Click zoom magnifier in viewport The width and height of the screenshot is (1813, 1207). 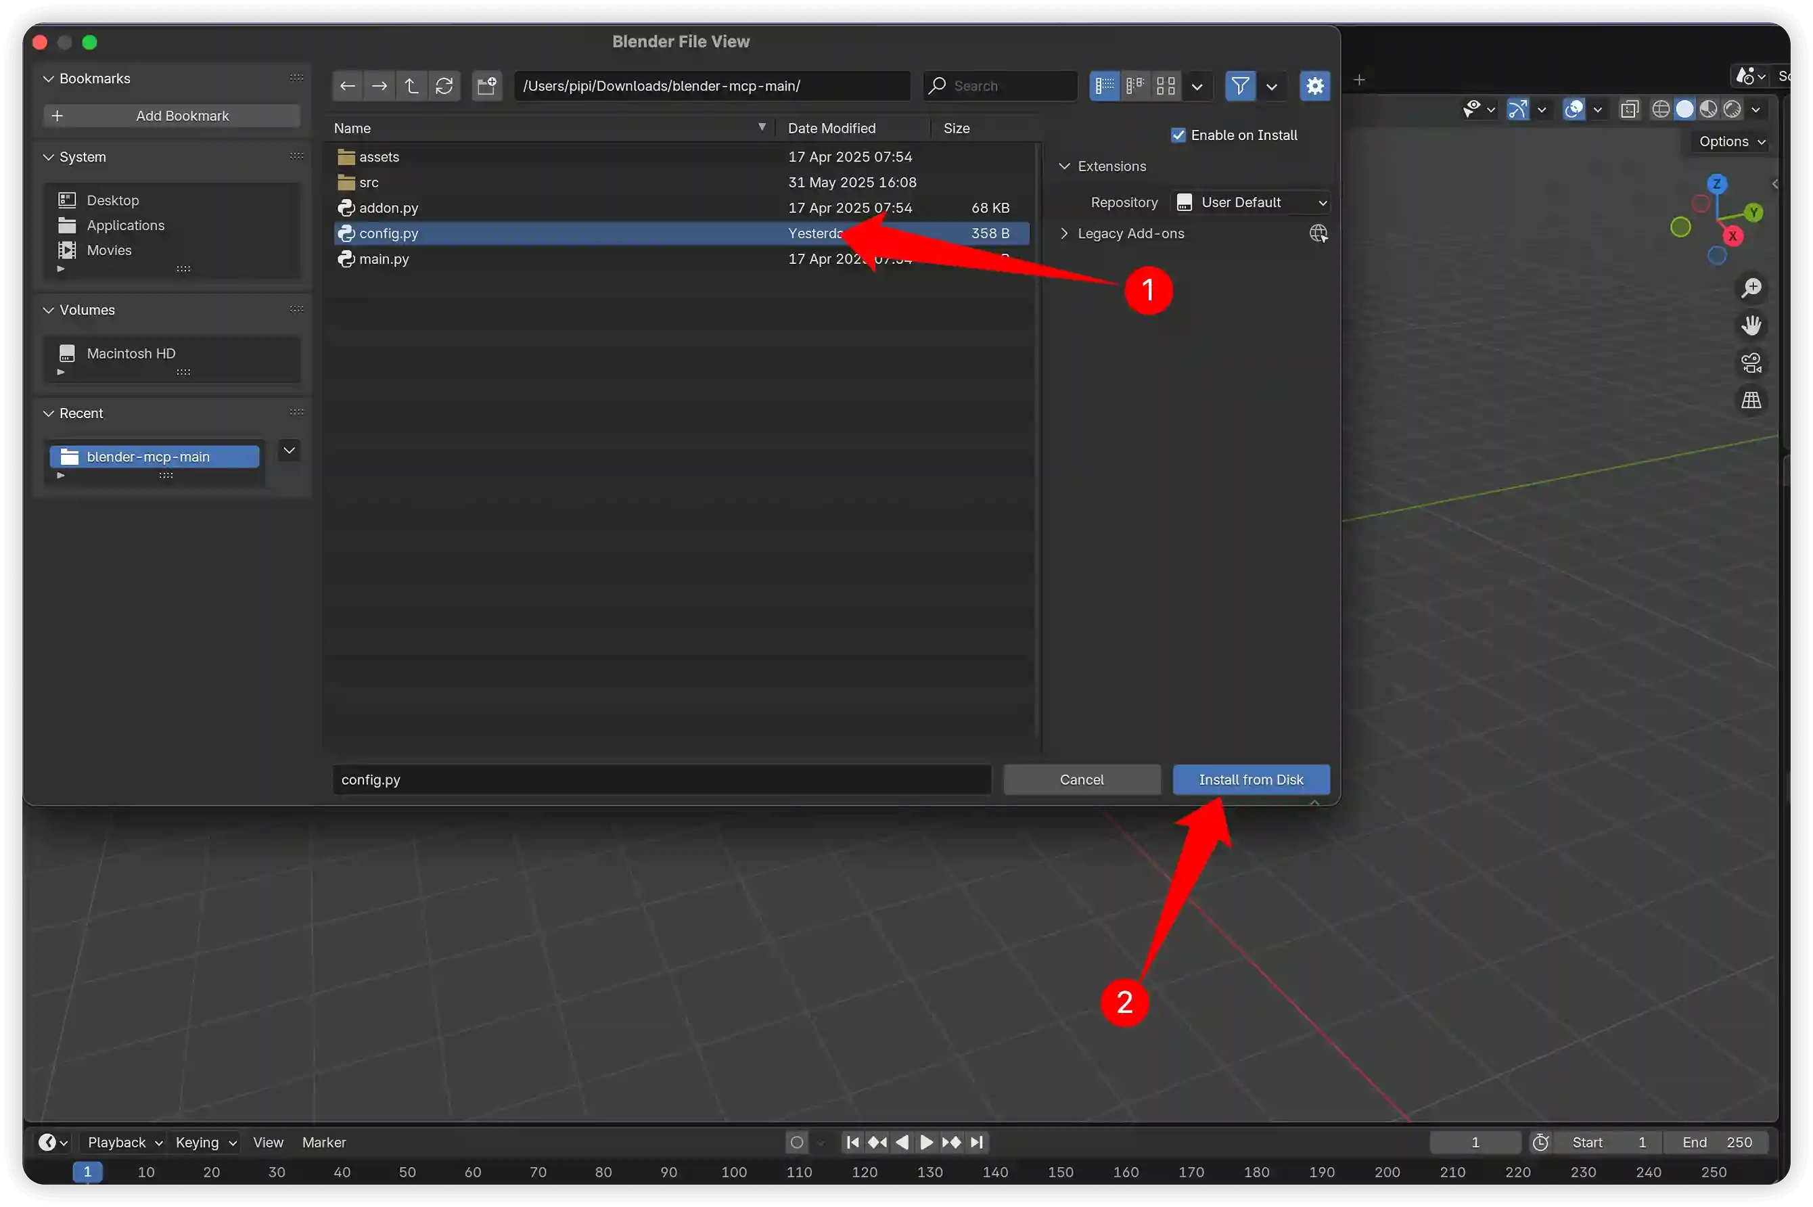point(1751,288)
